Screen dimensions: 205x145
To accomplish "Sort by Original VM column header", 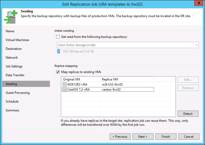I will [x=81, y=79].
